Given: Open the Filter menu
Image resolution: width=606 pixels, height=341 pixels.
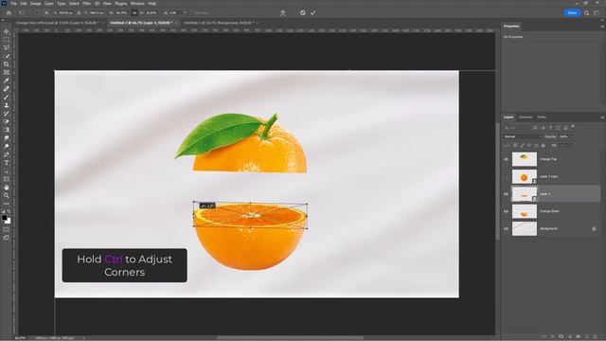Looking at the screenshot, I should pos(86,4).
